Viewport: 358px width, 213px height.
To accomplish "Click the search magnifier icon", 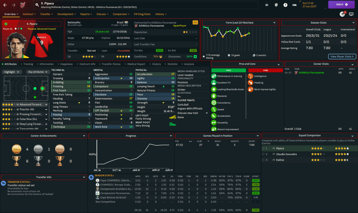I will tap(37, 5).
